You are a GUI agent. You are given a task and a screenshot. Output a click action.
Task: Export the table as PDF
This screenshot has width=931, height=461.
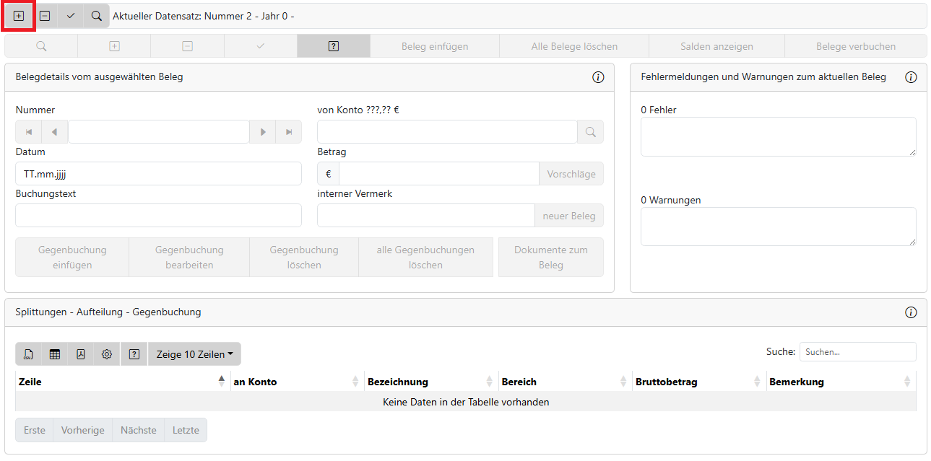pos(81,354)
